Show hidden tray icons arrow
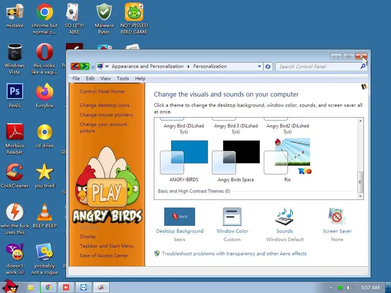 click(331, 288)
